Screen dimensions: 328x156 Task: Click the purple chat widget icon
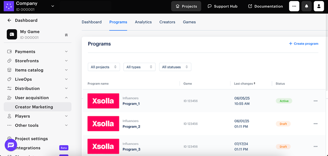pyautogui.click(x=11, y=145)
